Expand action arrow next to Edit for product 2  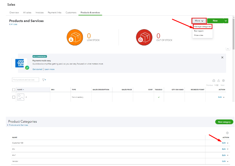tap(224, 97)
